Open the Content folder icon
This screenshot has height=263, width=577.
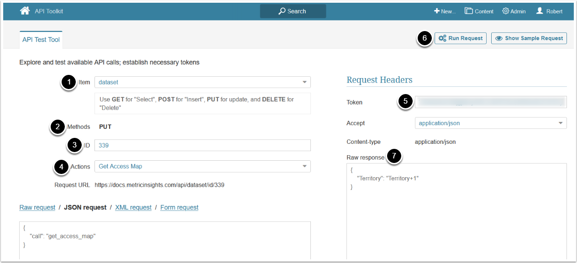[x=468, y=11]
